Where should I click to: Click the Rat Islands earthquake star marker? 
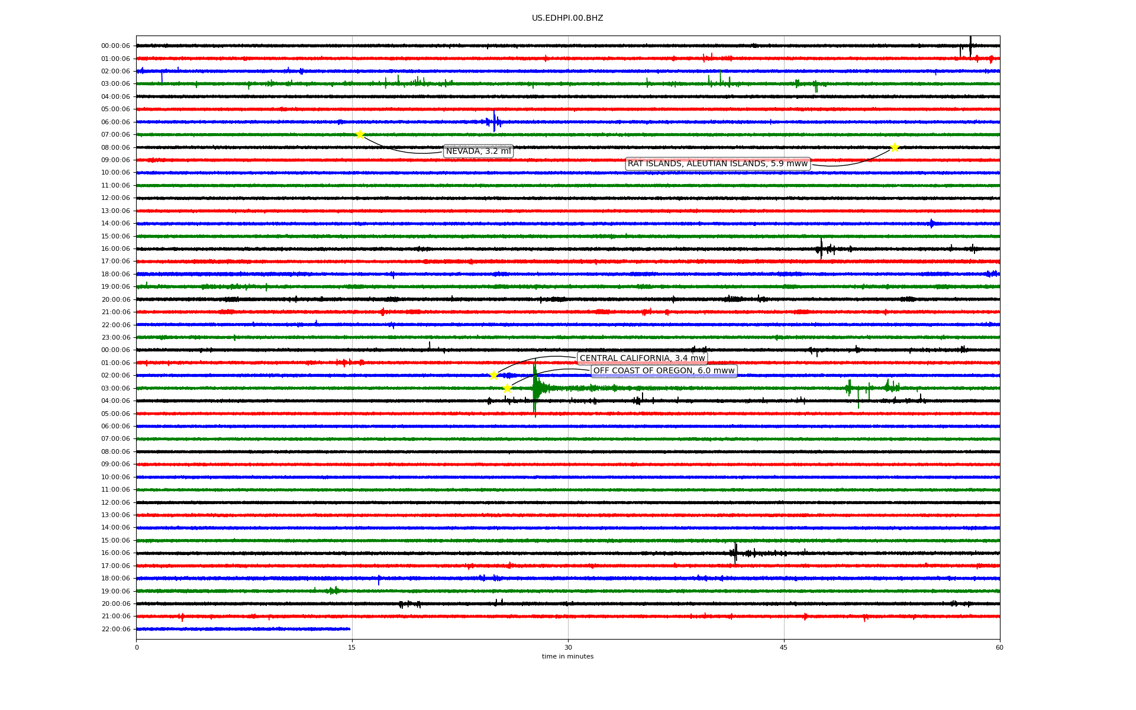[x=895, y=147]
